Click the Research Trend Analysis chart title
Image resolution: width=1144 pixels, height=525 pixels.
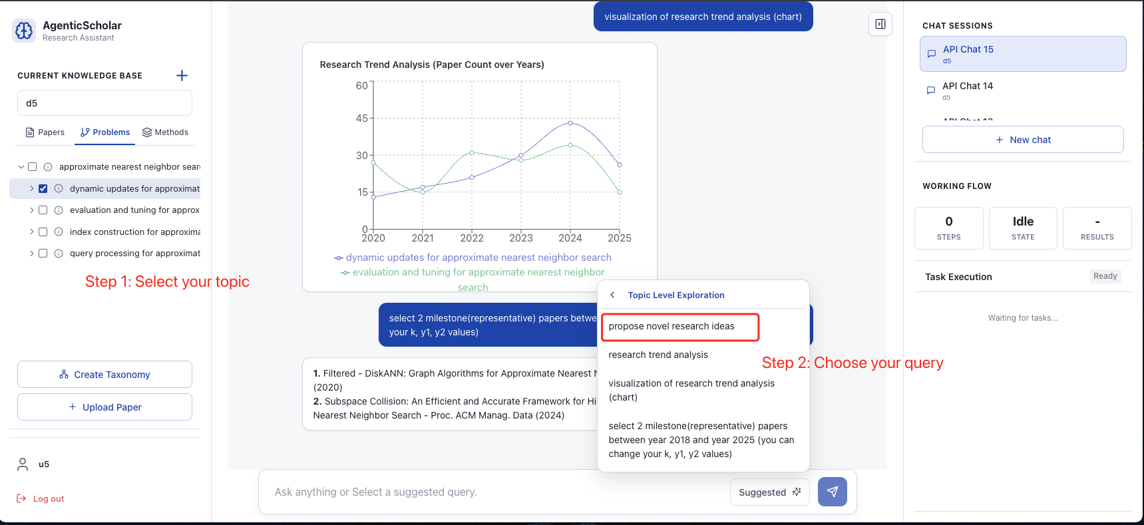pyautogui.click(x=432, y=65)
